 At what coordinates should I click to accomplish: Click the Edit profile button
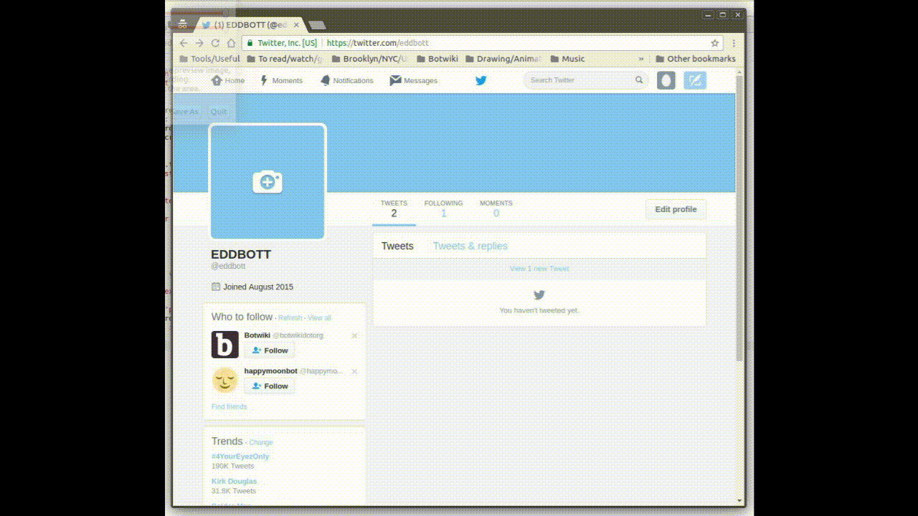tap(676, 209)
